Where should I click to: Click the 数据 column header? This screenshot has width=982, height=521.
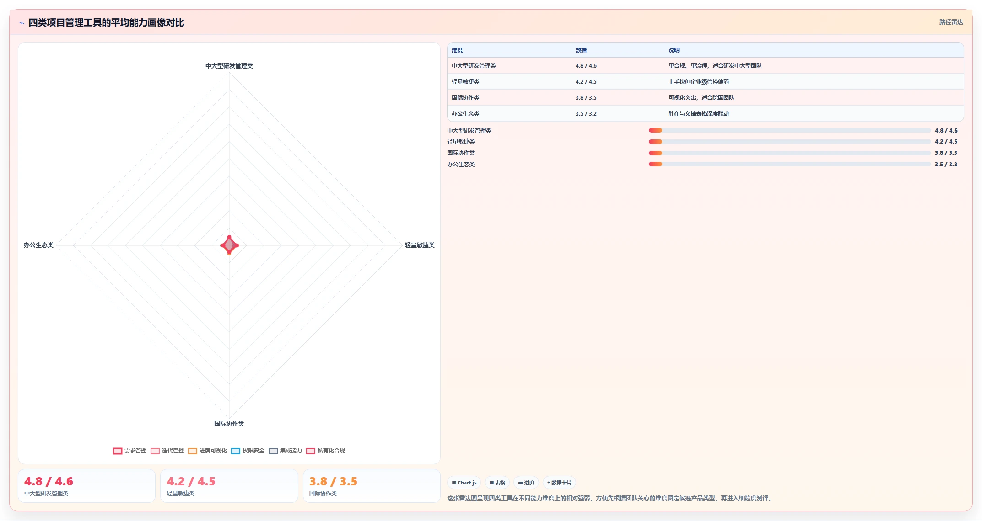click(x=581, y=50)
